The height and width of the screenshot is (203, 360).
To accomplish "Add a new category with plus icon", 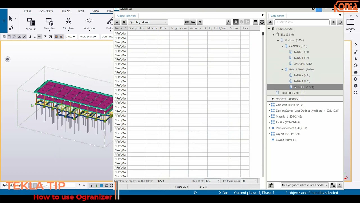I will click(334, 22).
